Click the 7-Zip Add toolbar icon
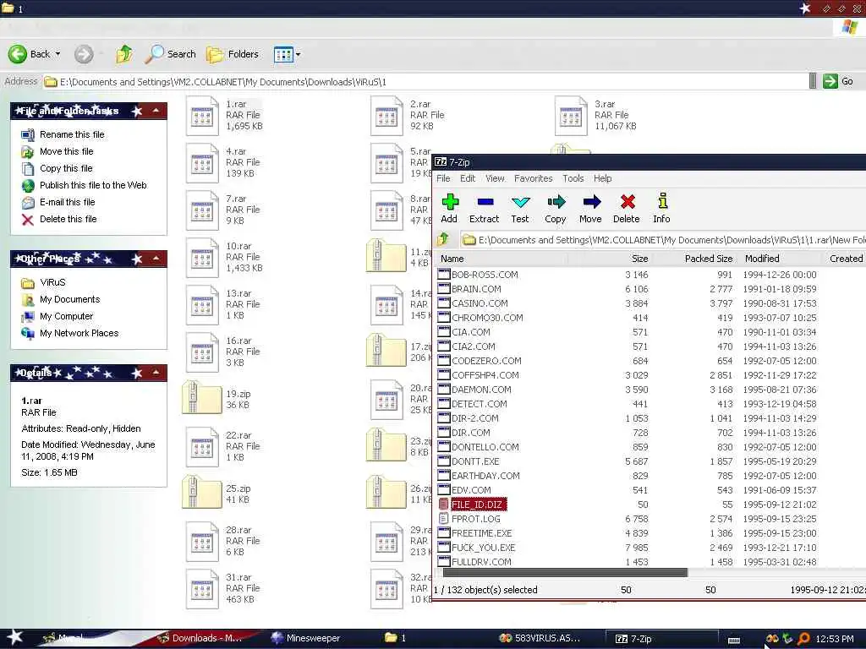 450,202
